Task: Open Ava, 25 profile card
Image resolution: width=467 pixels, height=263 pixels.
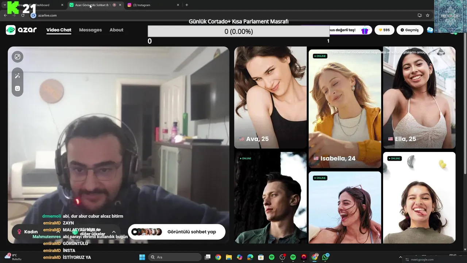Action: pyautogui.click(x=270, y=98)
